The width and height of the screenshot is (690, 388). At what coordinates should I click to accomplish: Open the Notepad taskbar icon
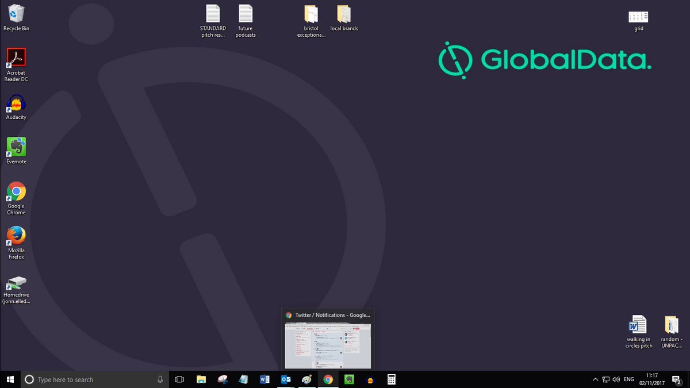pos(244,379)
